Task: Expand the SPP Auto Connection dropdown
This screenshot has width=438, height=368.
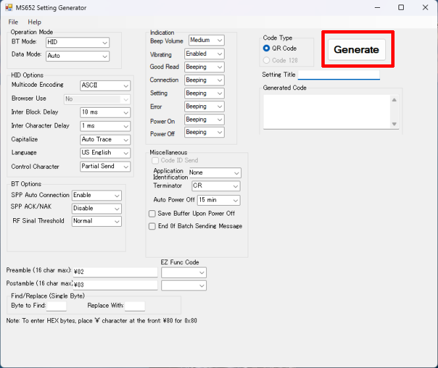Action: (97, 195)
